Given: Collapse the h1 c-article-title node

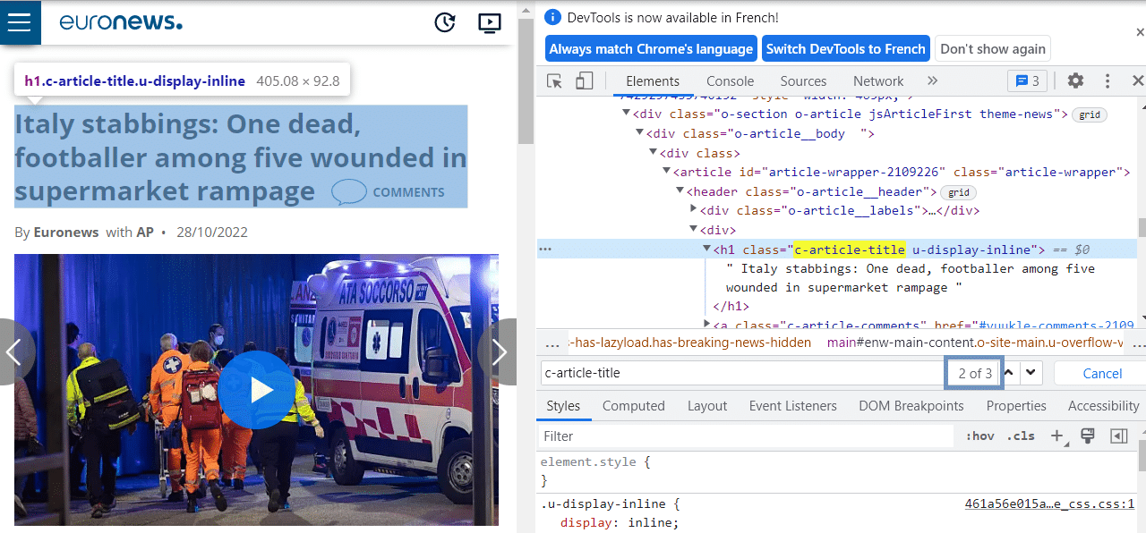Looking at the screenshot, I should [706, 250].
